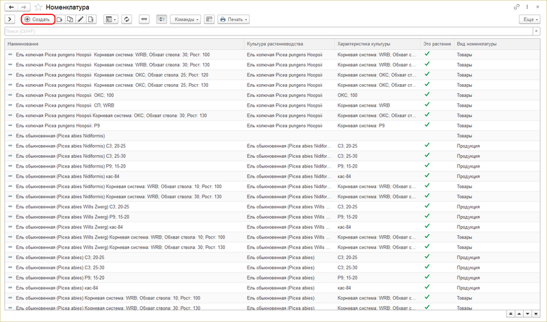547x322 pixels.
Task: Open the Еще menu
Action: (529, 19)
